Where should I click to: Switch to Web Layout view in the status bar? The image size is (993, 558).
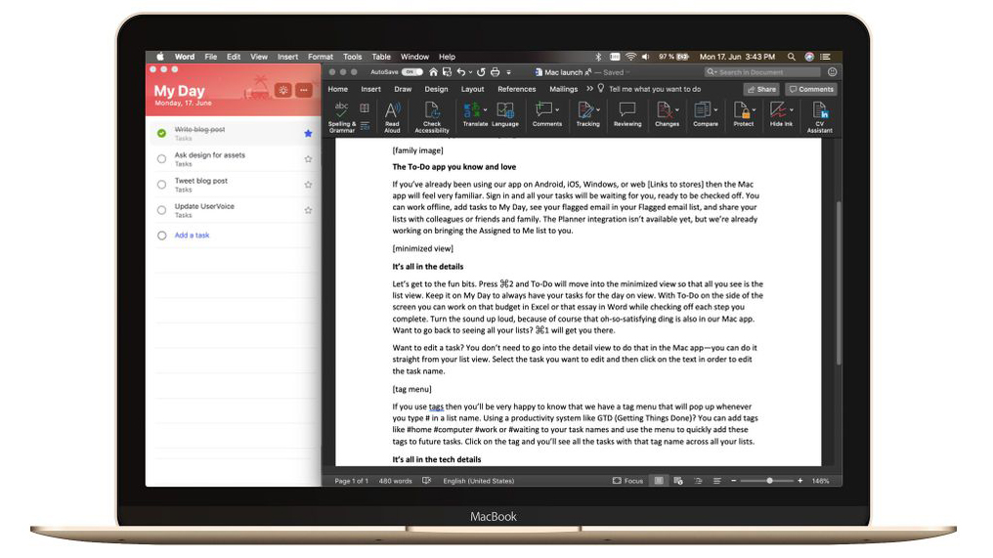[x=678, y=481]
